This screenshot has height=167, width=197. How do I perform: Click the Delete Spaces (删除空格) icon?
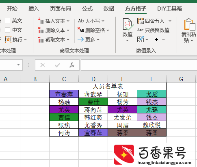click(x=81, y=30)
